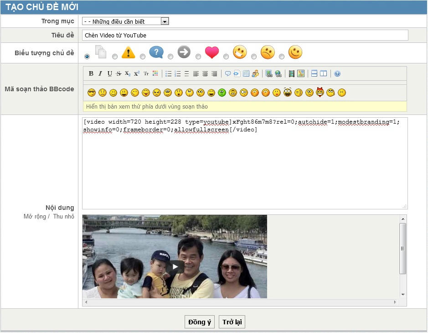The height and width of the screenshot is (333, 428).
Task: Click the 'Trở lại' back button
Action: 232,322
